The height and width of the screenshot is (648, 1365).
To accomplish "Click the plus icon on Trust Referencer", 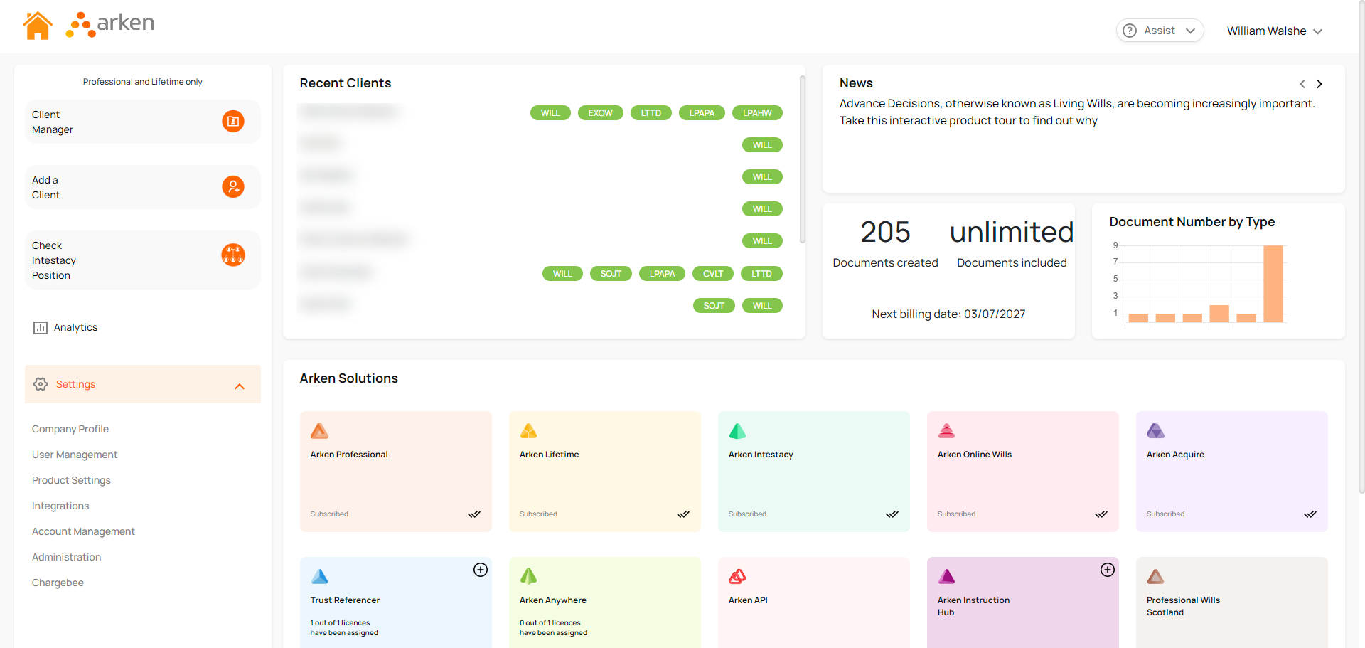I will tap(481, 570).
